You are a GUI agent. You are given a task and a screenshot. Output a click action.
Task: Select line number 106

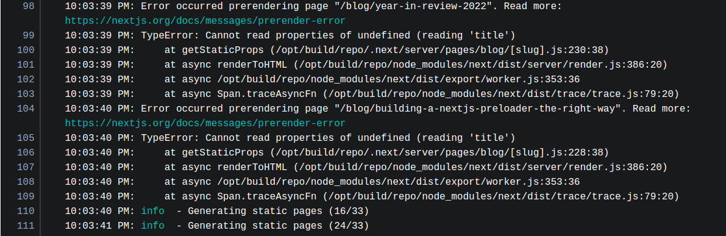(26, 152)
